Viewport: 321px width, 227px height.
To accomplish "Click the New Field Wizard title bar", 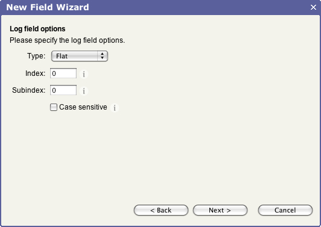I will (160, 7).
